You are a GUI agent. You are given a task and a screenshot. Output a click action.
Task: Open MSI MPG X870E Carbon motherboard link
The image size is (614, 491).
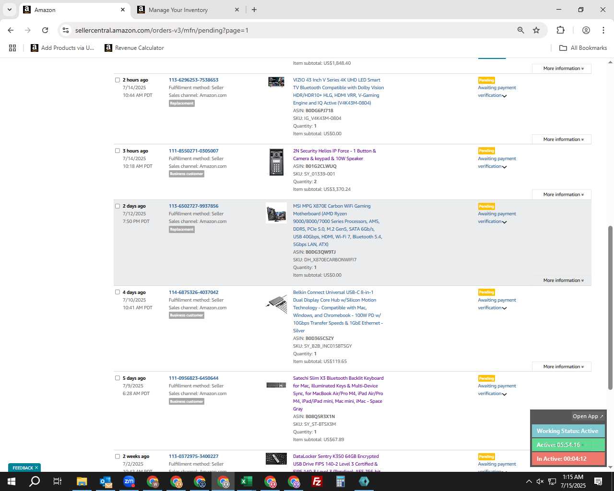click(338, 225)
